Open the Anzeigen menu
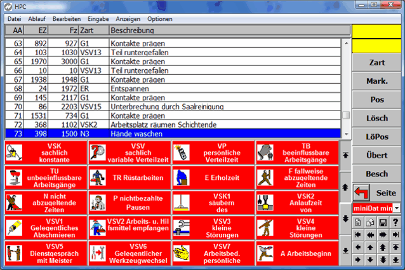This screenshot has height=270, width=405. tap(128, 19)
